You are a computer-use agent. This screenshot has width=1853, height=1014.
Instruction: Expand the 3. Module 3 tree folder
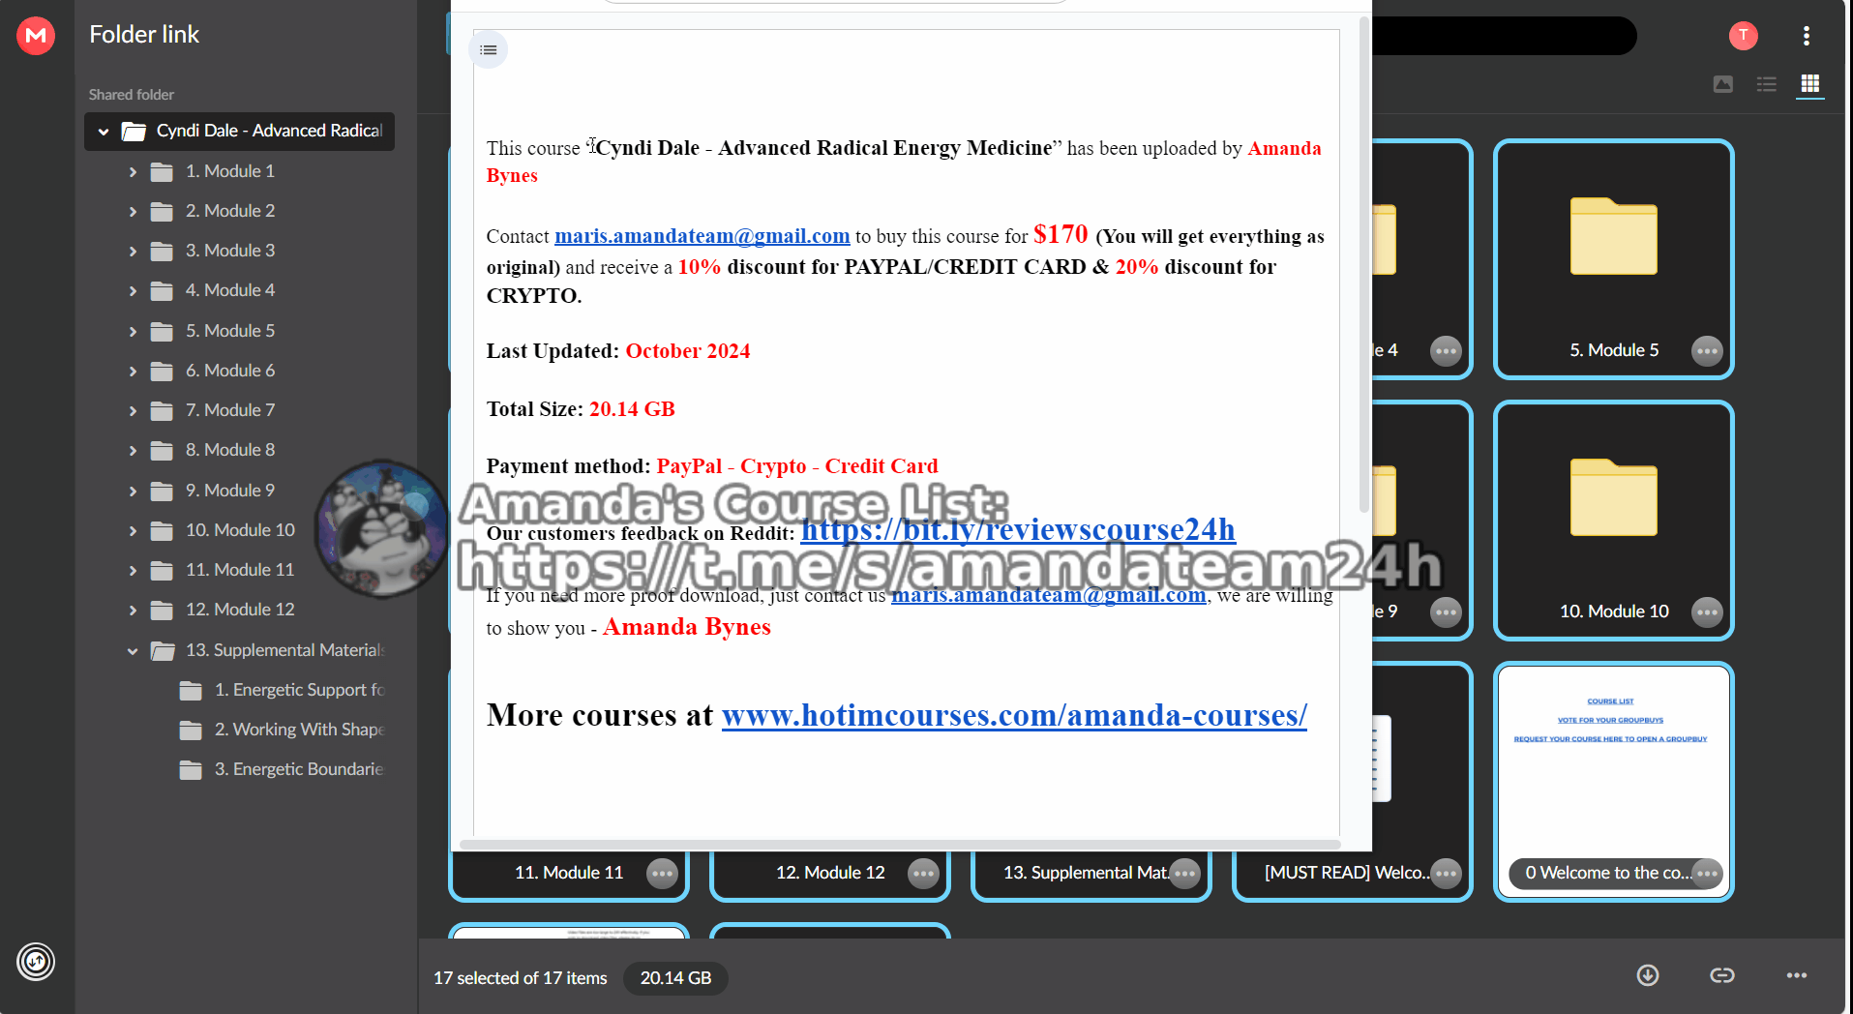click(x=133, y=252)
